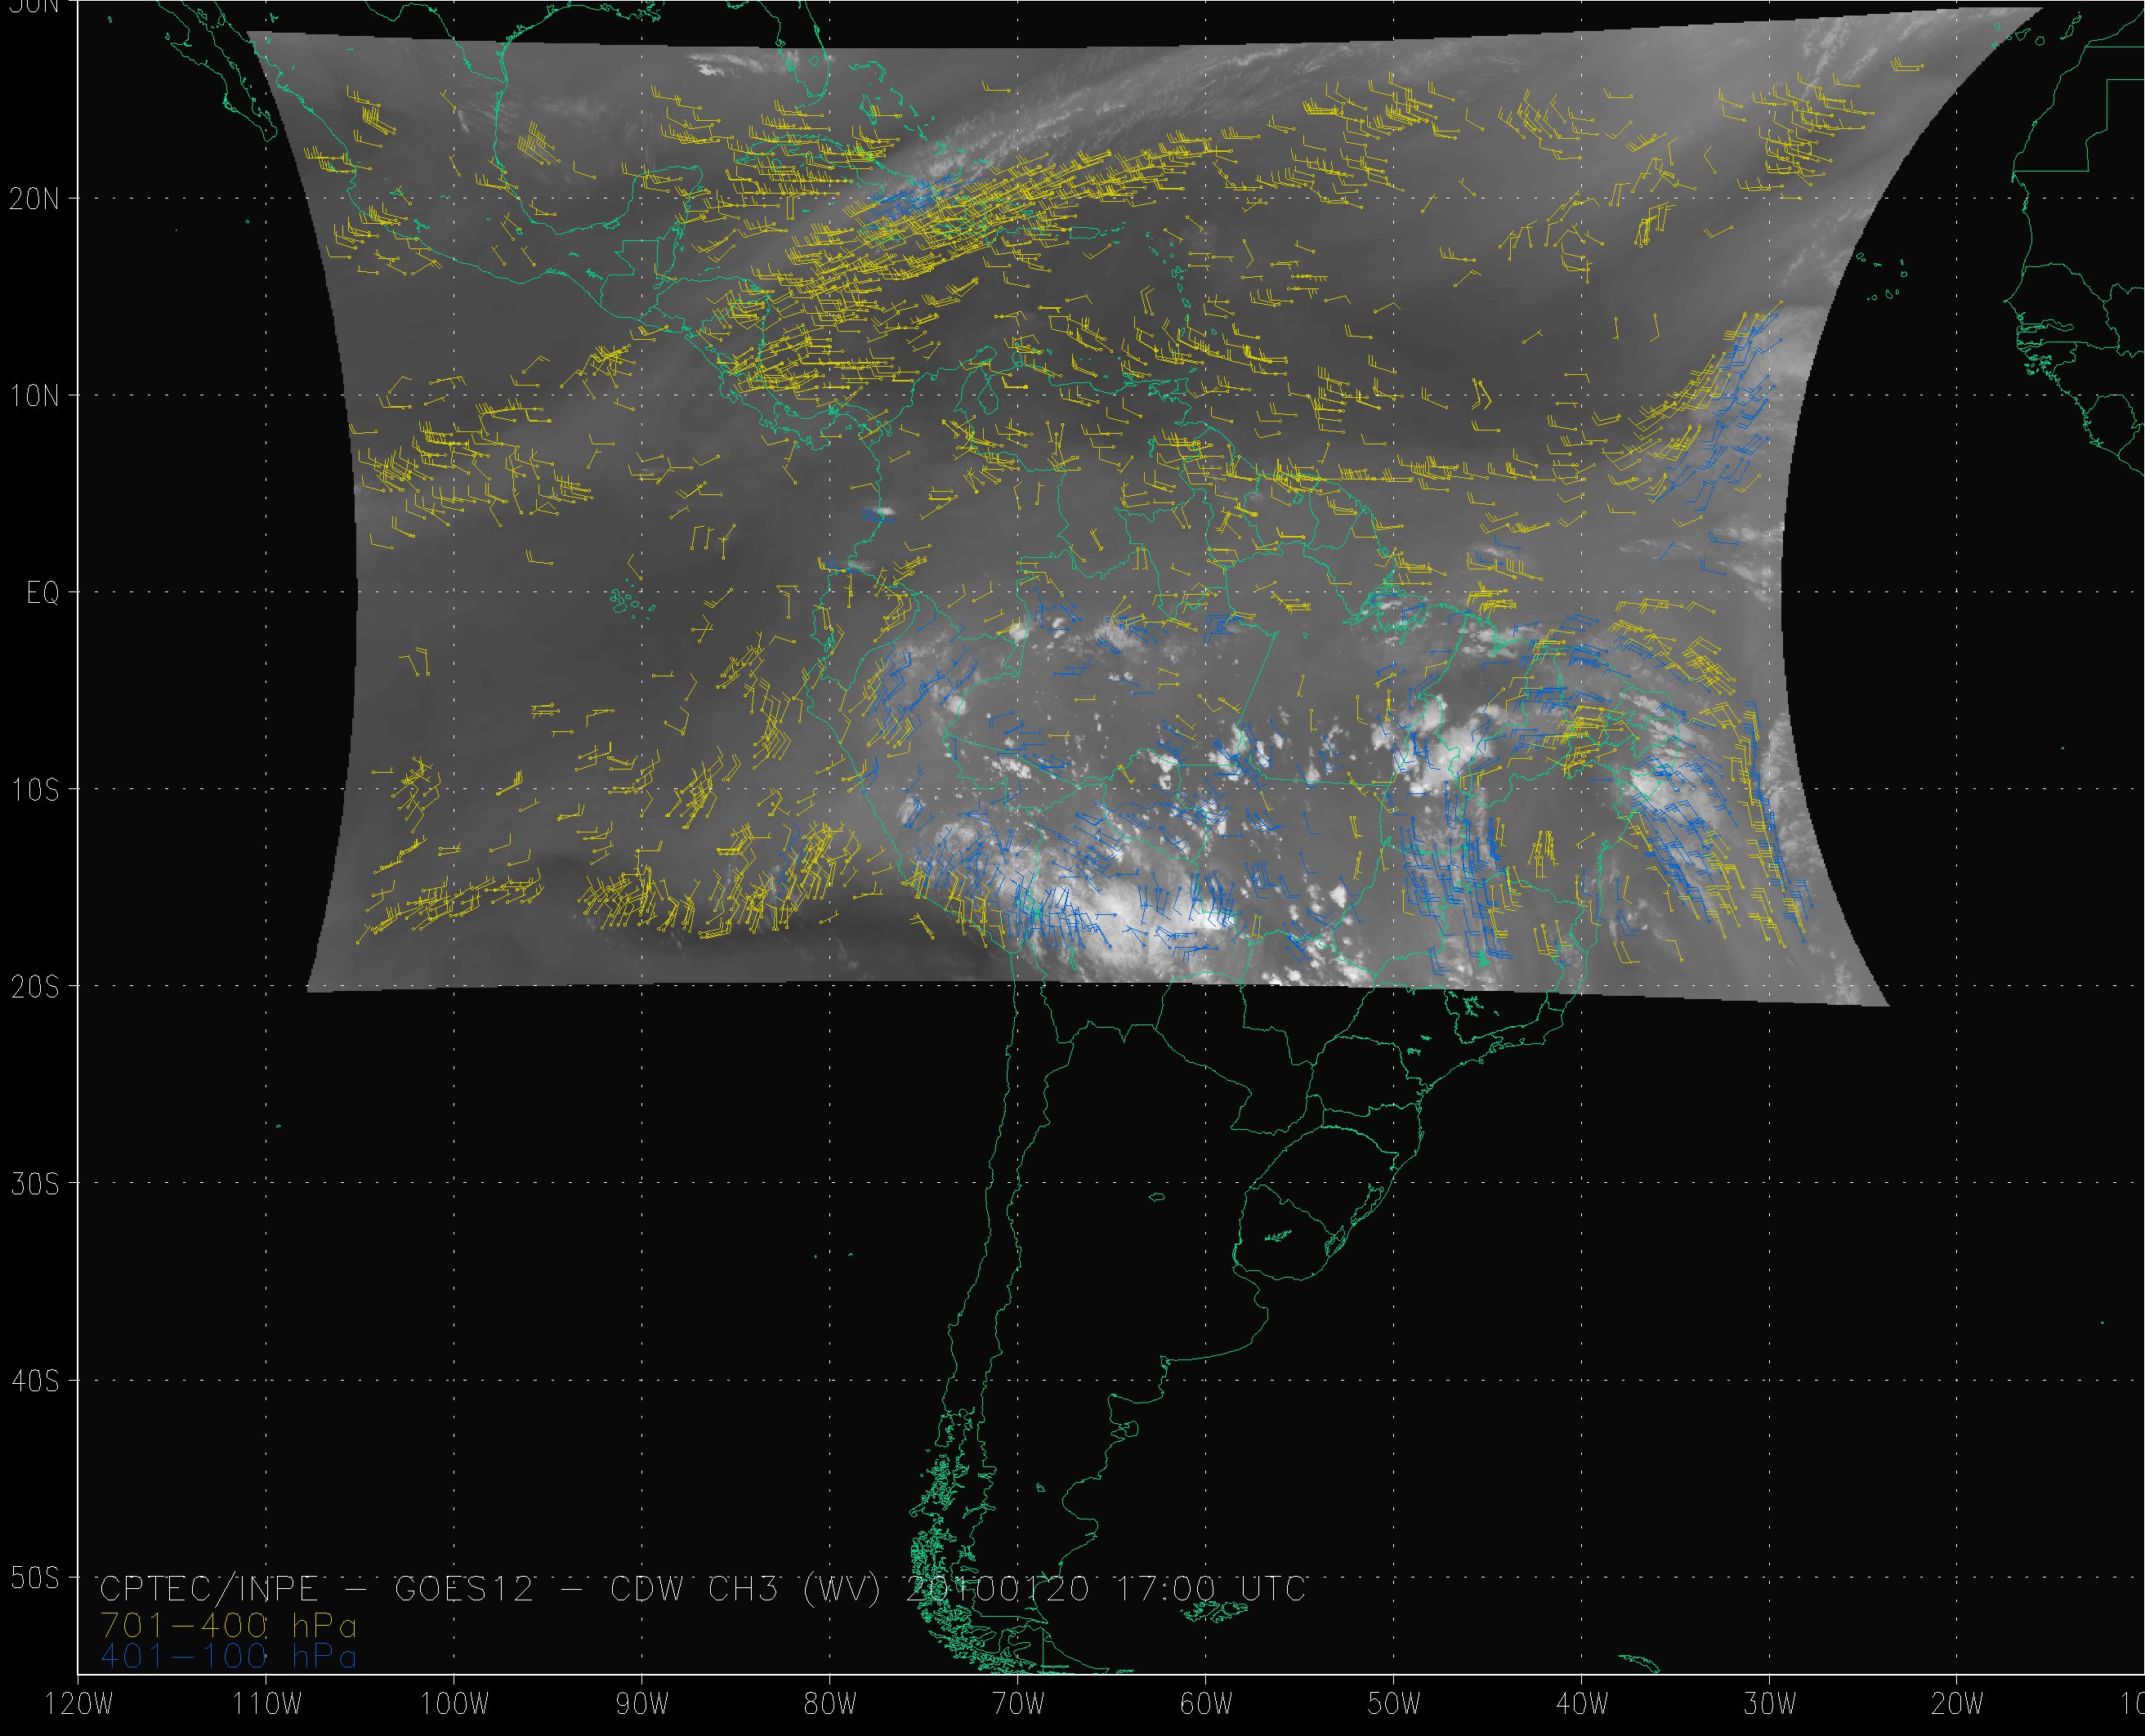Click the 90W longitude label
This screenshot has height=1736, width=2145.
pyautogui.click(x=641, y=1705)
